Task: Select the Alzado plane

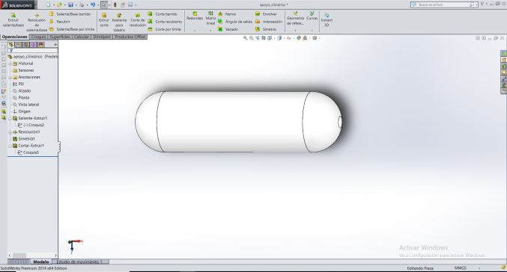Action: click(x=22, y=91)
